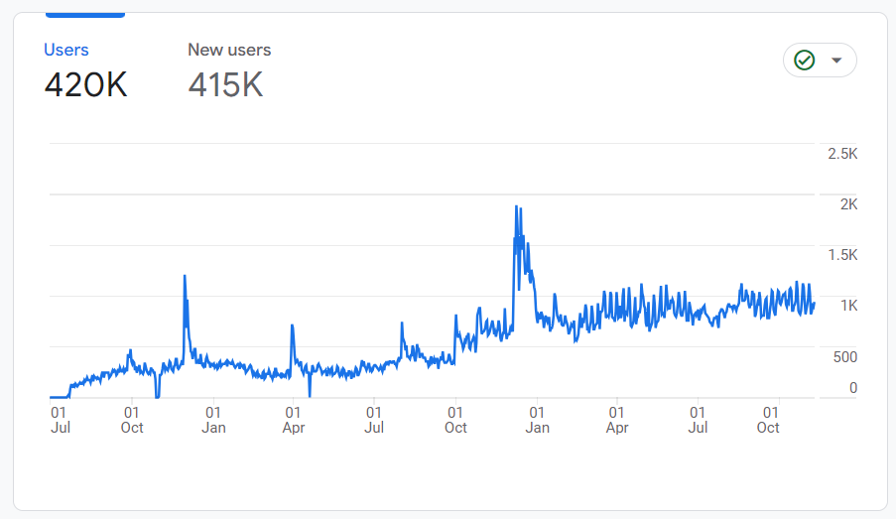The image size is (896, 519).
Task: Click the highest peak of the users line
Action: (x=516, y=206)
